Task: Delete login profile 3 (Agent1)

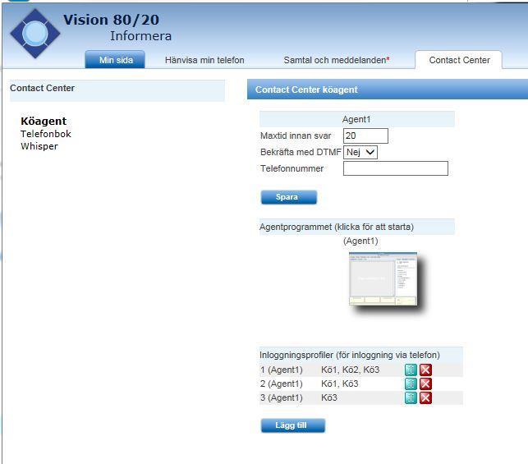Action: pos(425,397)
